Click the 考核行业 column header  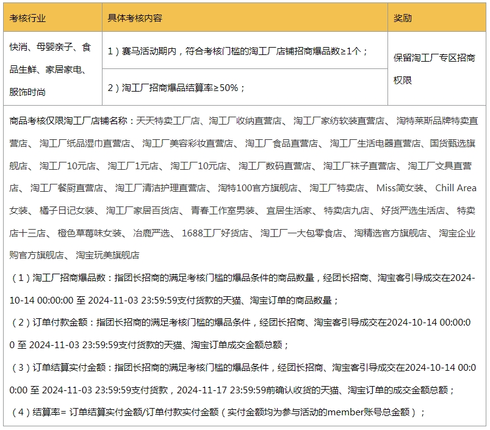click(x=52, y=18)
